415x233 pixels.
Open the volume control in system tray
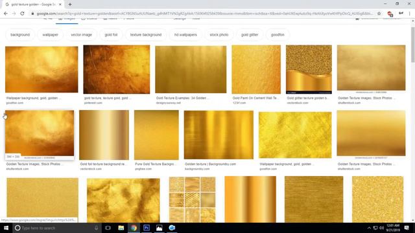(381, 228)
